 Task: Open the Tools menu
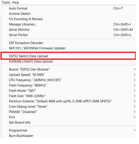pyautogui.click(x=6, y=2)
